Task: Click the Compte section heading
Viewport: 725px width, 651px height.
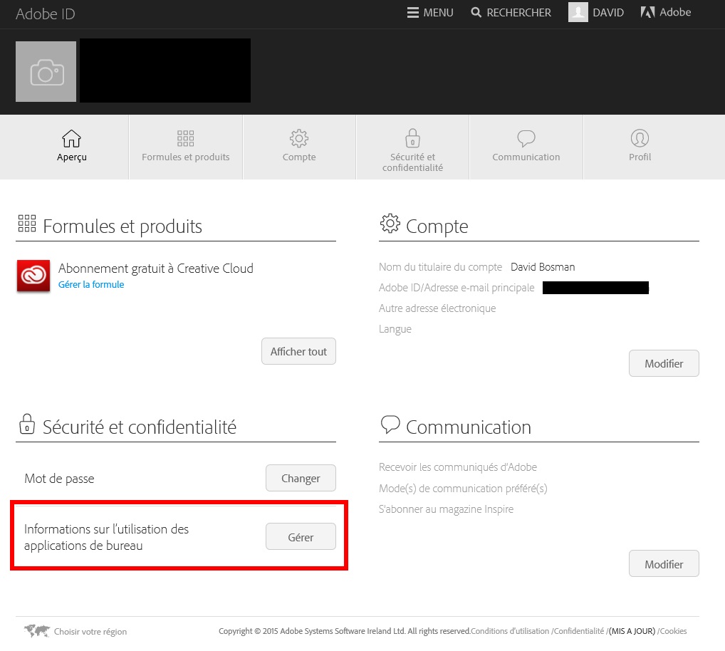Action: (437, 226)
